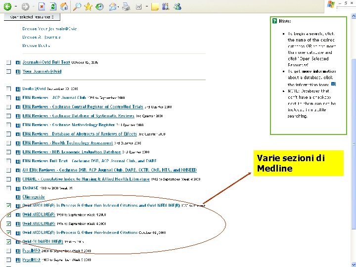The height and width of the screenshot is (267, 356).
Task: Refresh the page using green arrows icon
Action: 53,6
